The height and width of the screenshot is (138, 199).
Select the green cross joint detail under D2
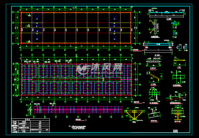tap(178, 77)
